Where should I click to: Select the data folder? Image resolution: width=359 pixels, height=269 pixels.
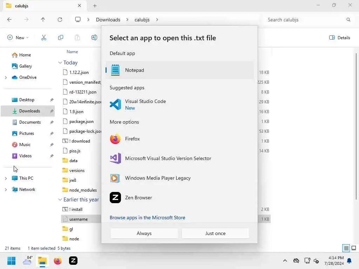tap(73, 161)
